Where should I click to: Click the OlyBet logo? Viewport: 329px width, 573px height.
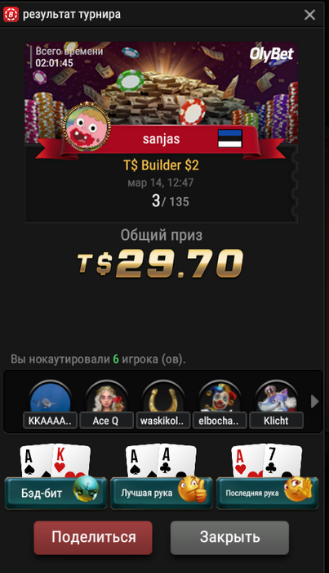tap(271, 54)
